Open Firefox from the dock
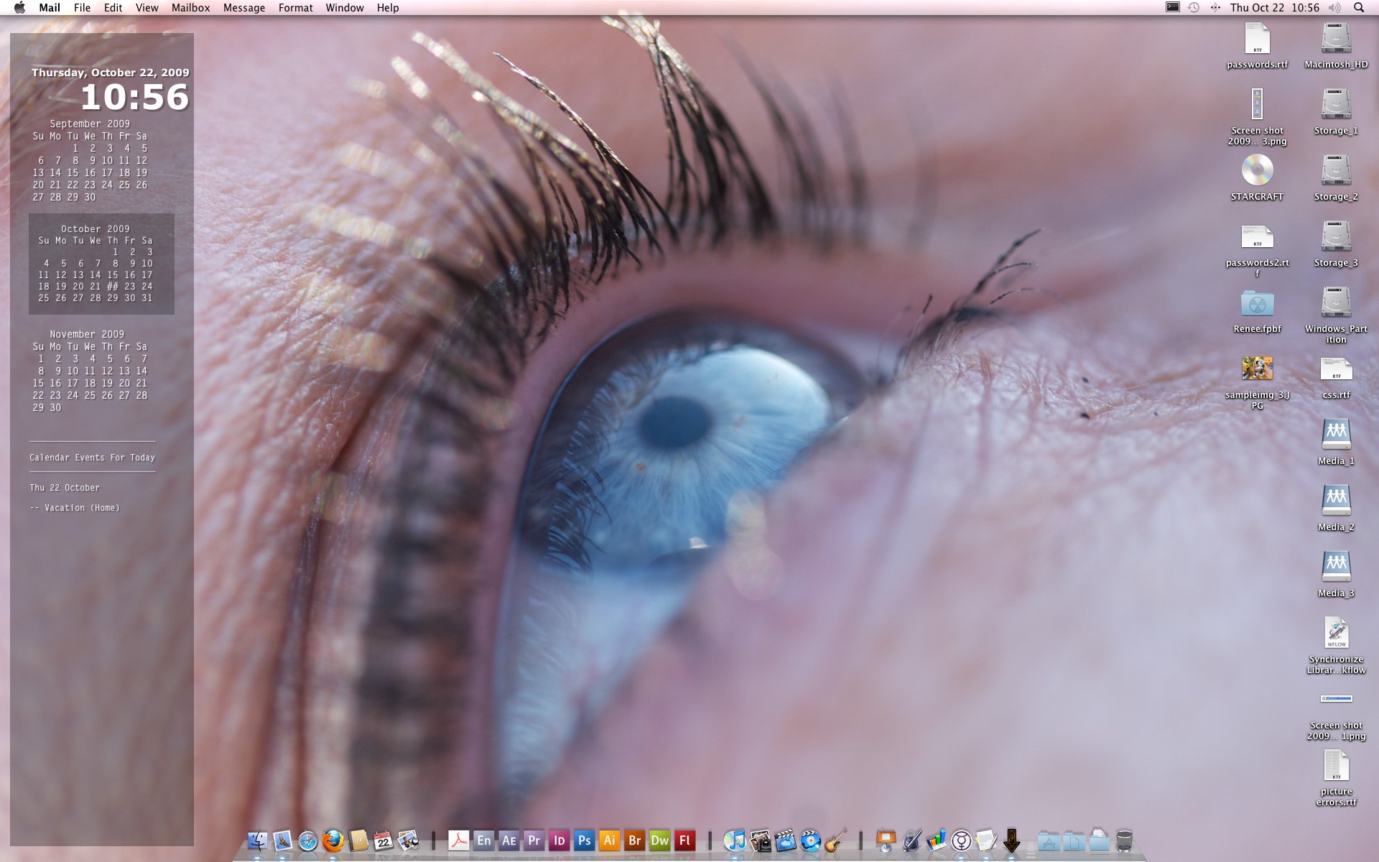 pyautogui.click(x=333, y=840)
